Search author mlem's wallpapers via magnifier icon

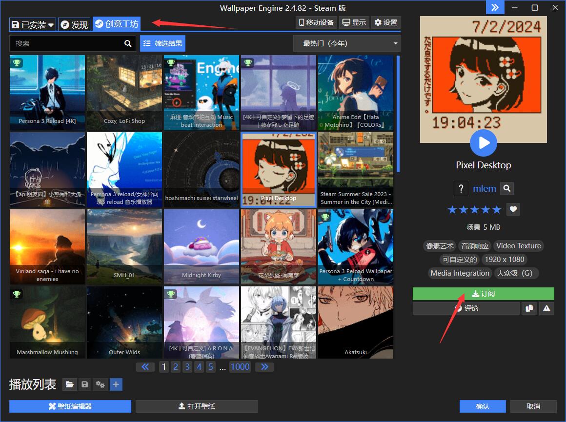coord(506,188)
